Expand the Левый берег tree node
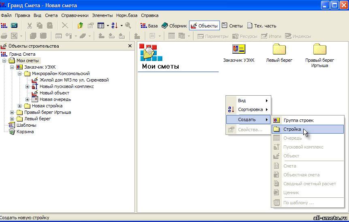Image resolution: width=349 pixels, height=222 pixels. click(x=12, y=119)
